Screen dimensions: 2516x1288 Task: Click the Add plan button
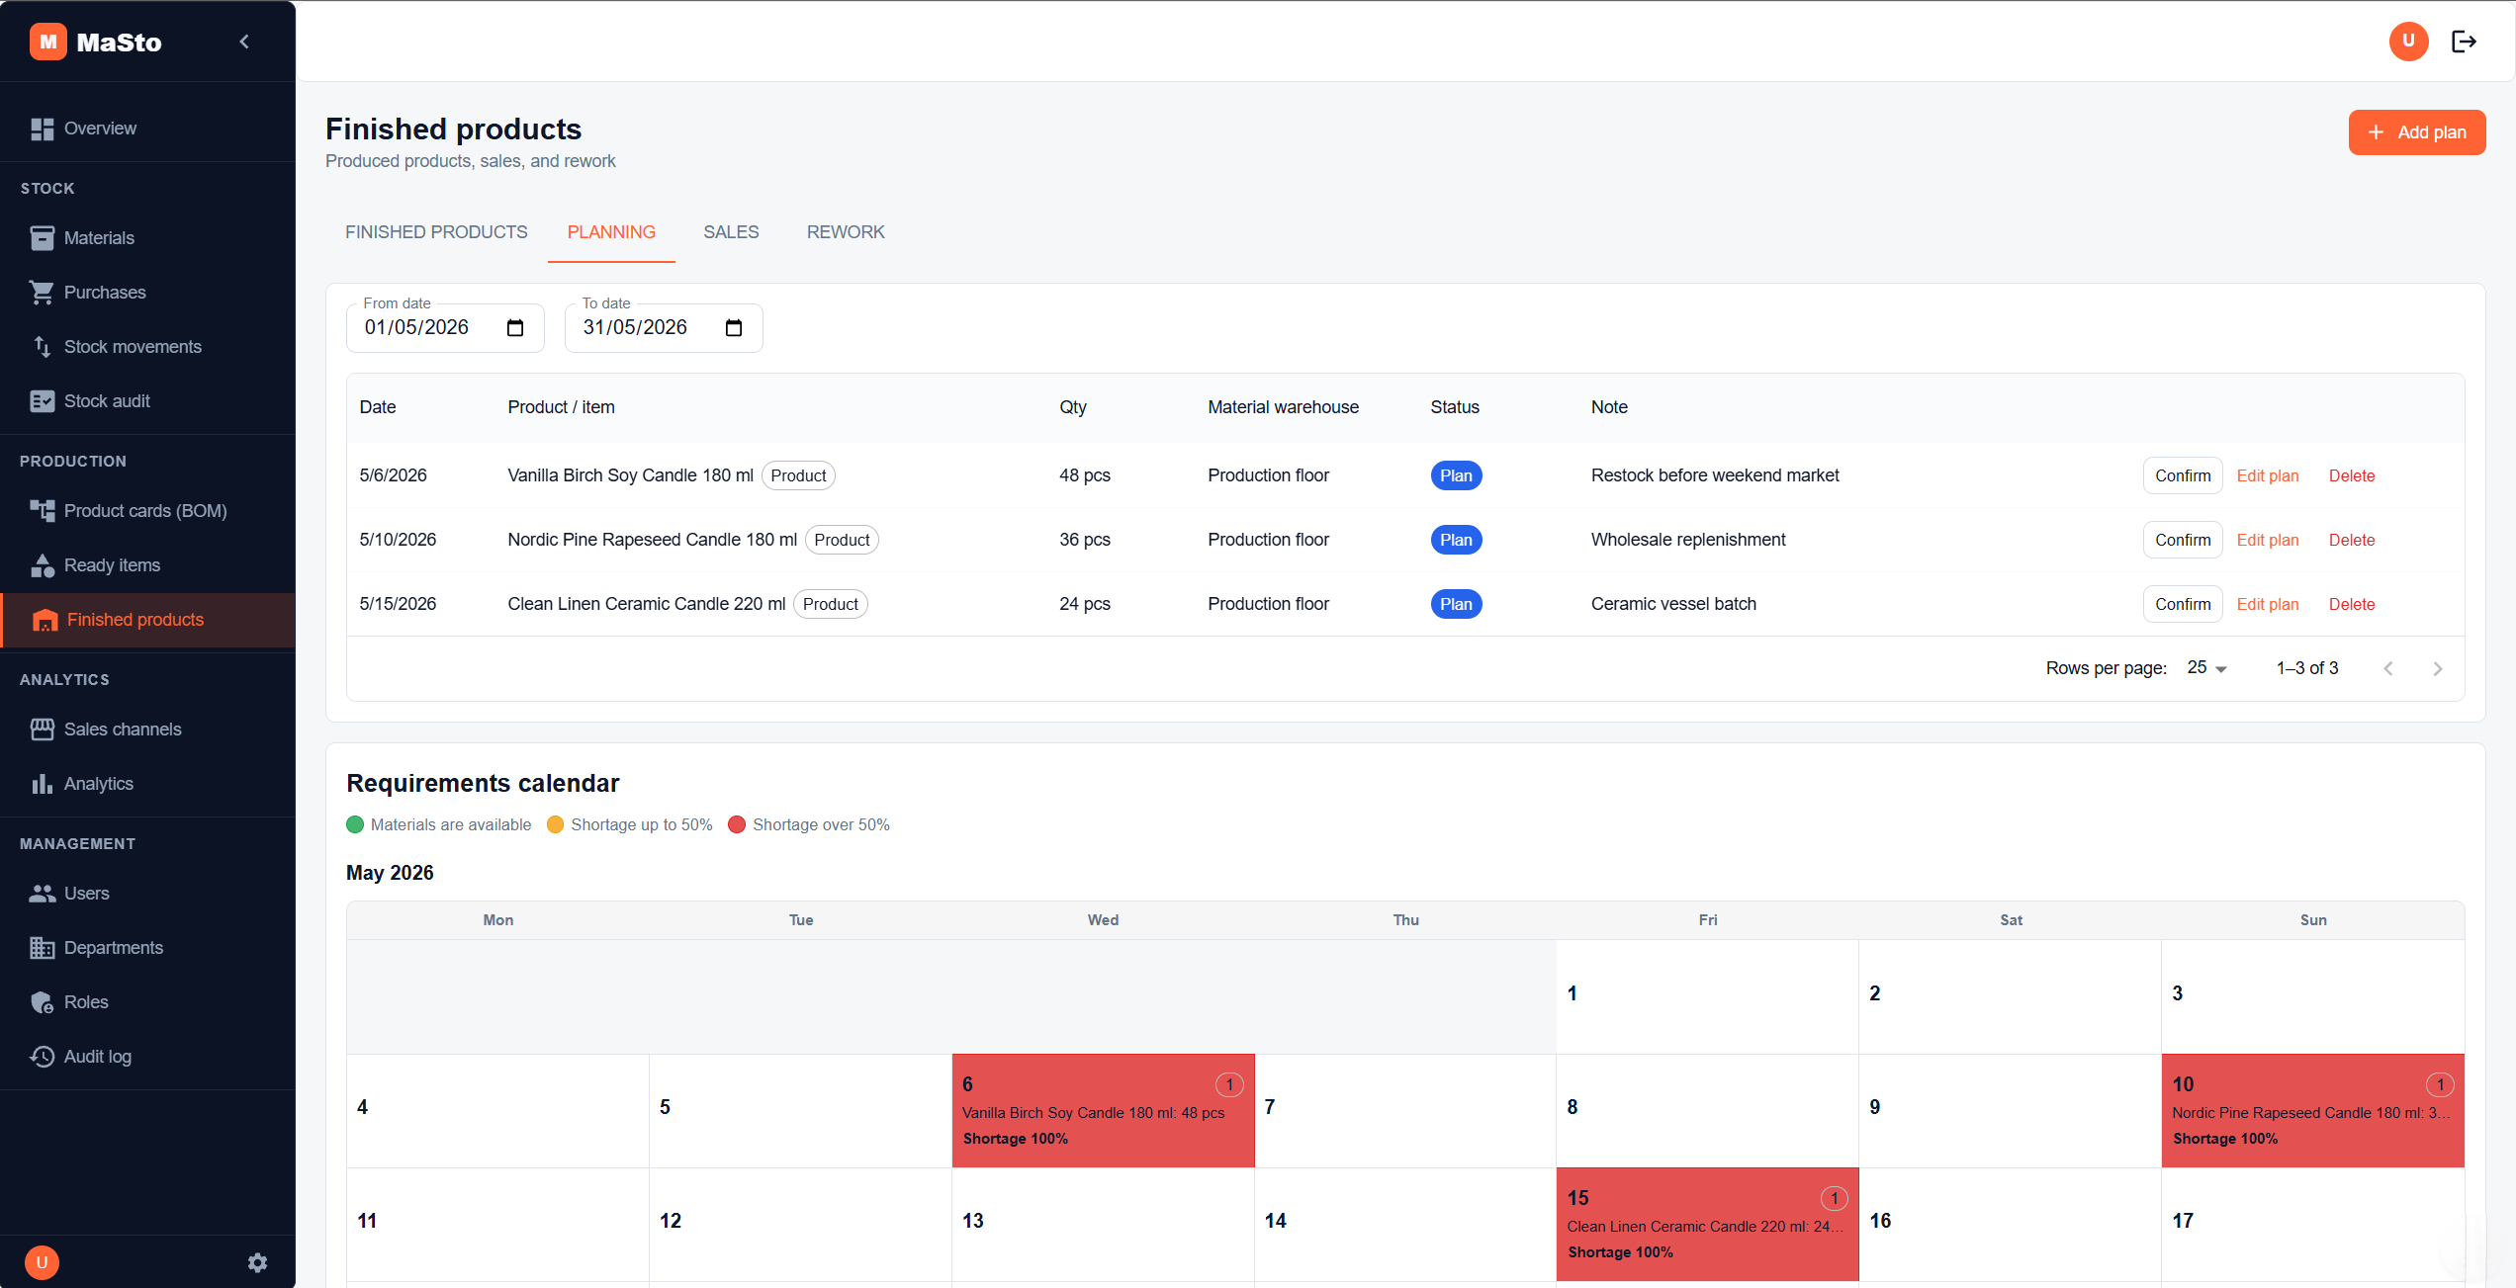click(2416, 132)
